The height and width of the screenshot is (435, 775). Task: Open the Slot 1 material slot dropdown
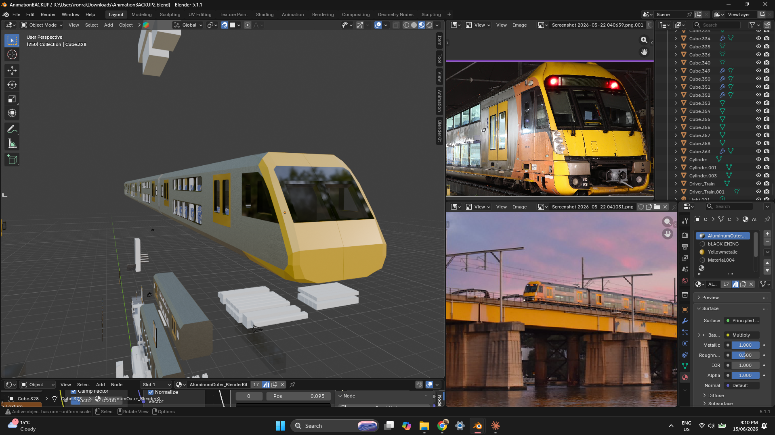point(156,385)
